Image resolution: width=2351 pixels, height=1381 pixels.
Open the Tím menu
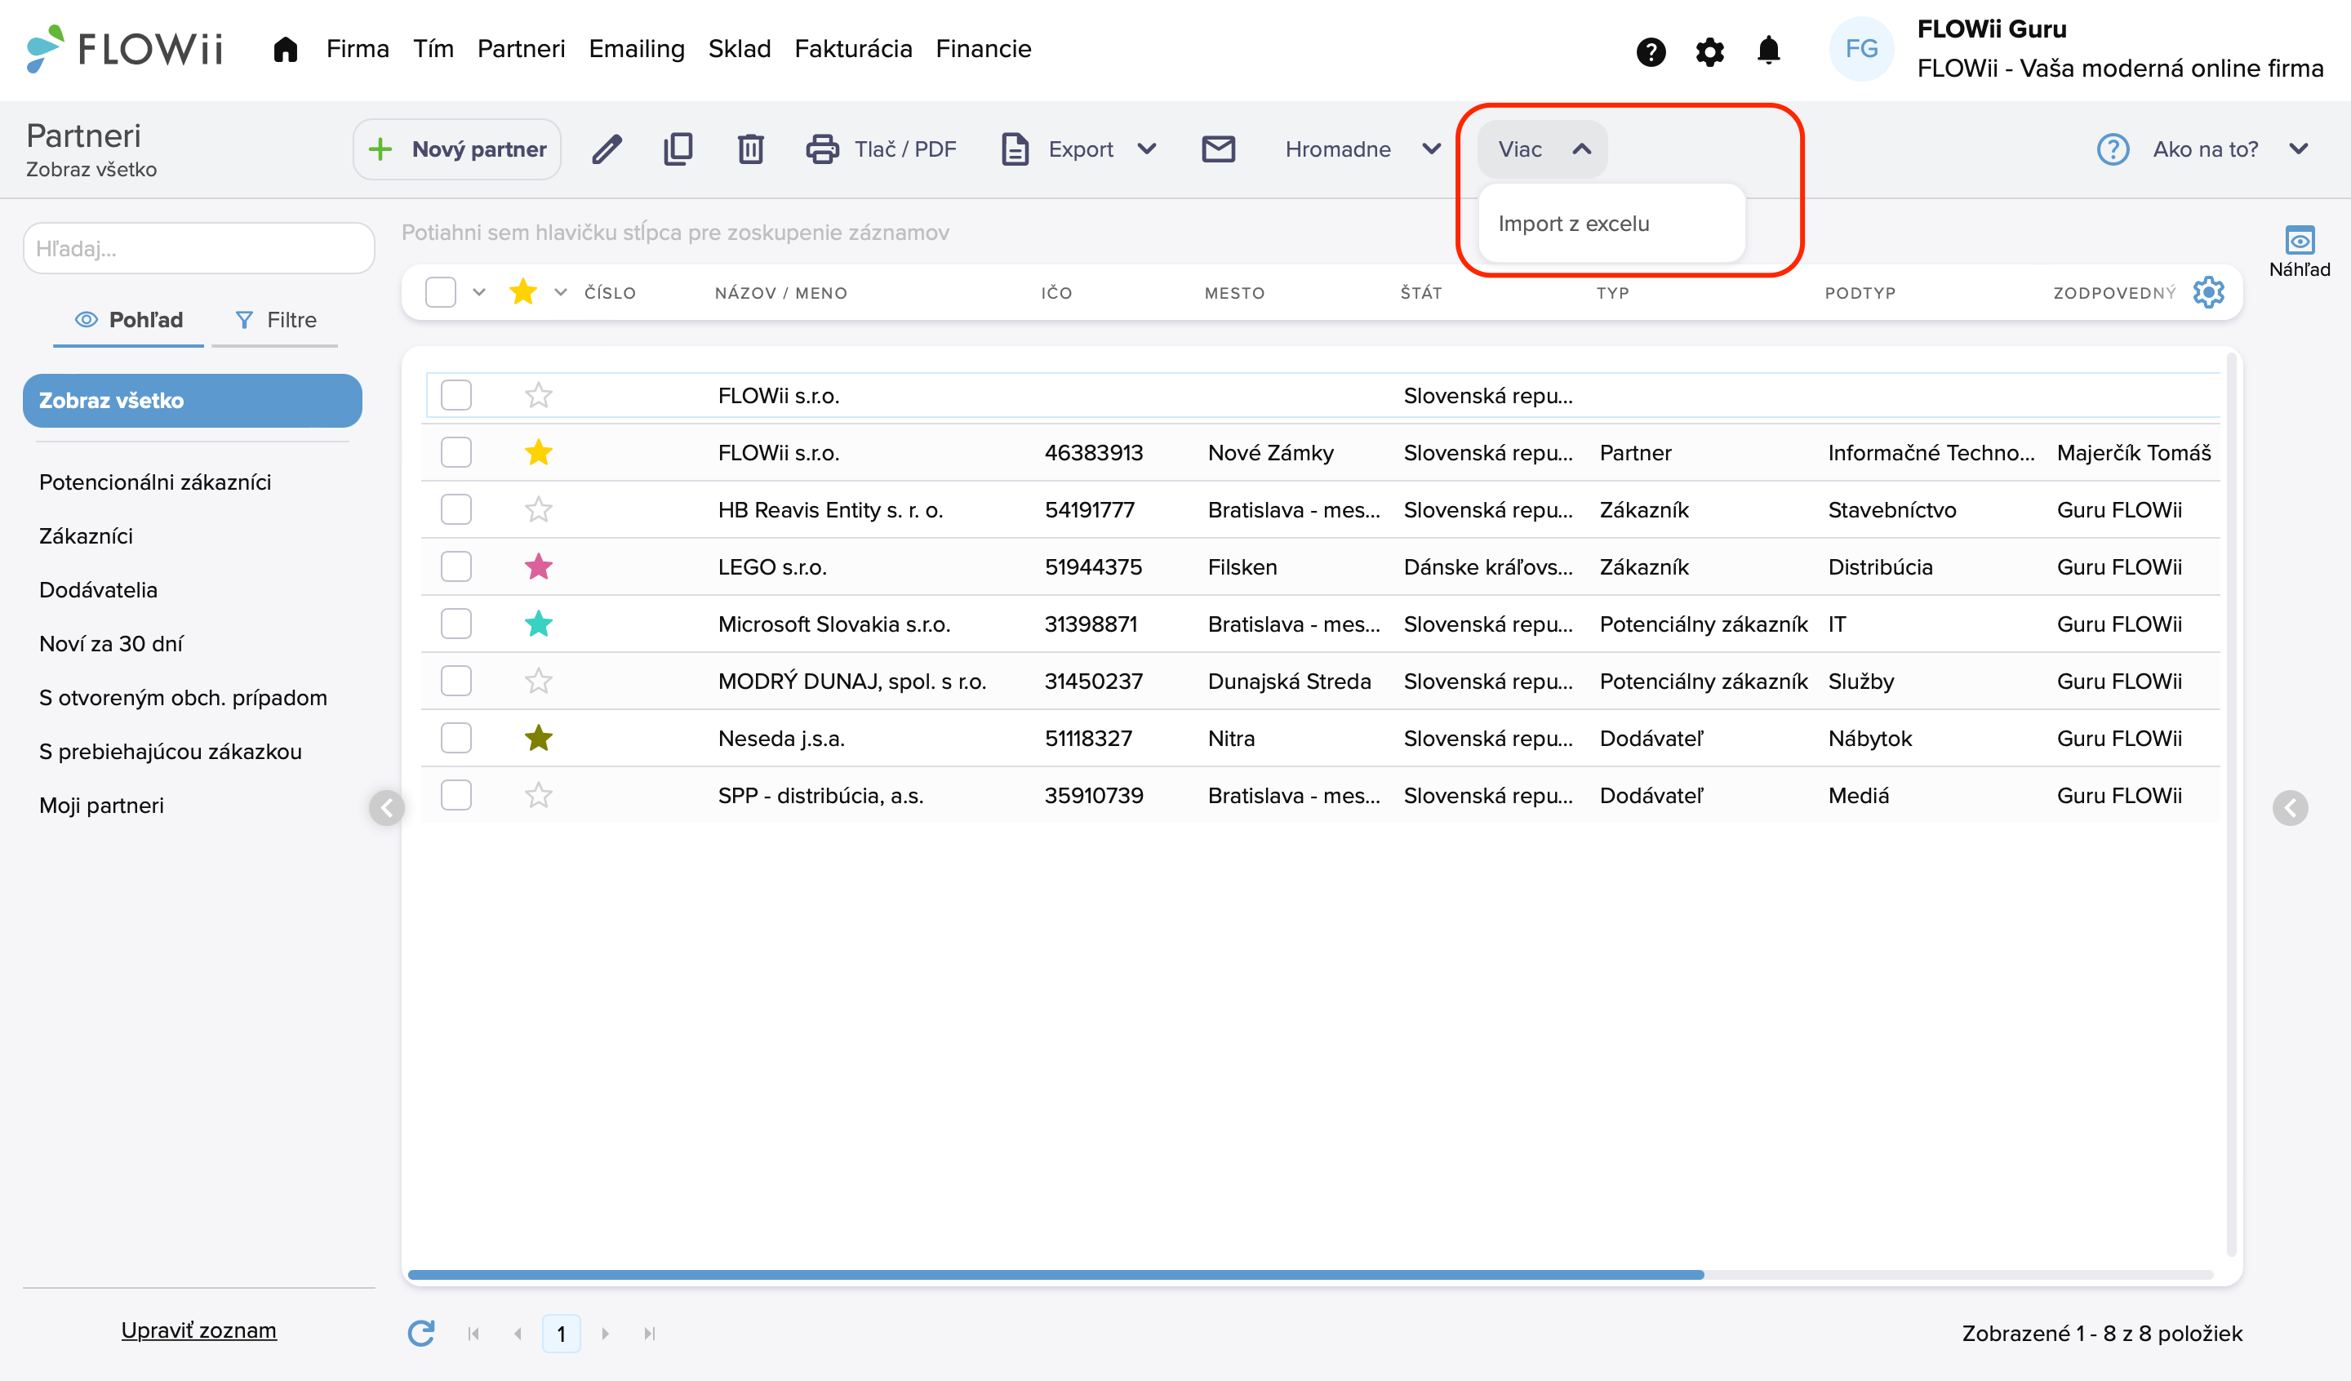tap(433, 48)
